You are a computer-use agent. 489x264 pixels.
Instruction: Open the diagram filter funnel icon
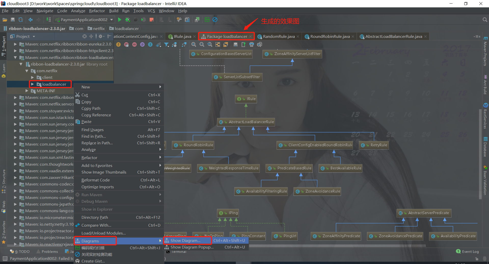click(x=167, y=44)
